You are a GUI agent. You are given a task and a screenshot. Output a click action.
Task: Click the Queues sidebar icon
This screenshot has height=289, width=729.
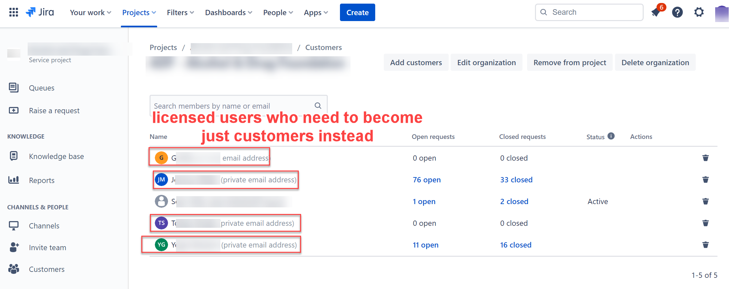pos(14,88)
